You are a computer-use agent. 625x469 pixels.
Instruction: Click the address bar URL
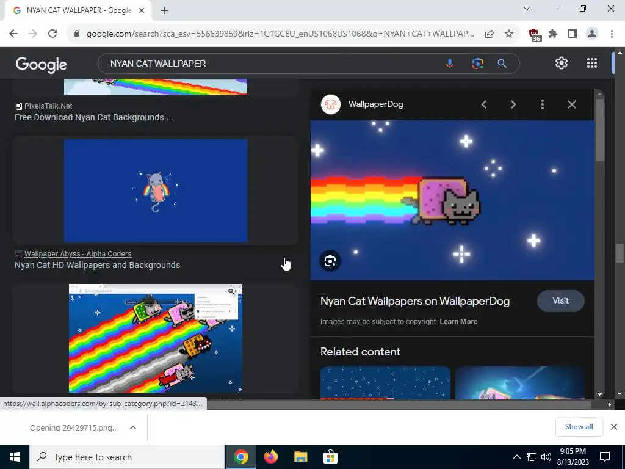[x=280, y=34]
